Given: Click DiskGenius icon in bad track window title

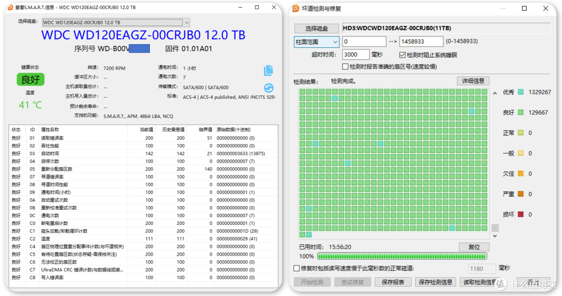Looking at the screenshot, I should pos(296,8).
